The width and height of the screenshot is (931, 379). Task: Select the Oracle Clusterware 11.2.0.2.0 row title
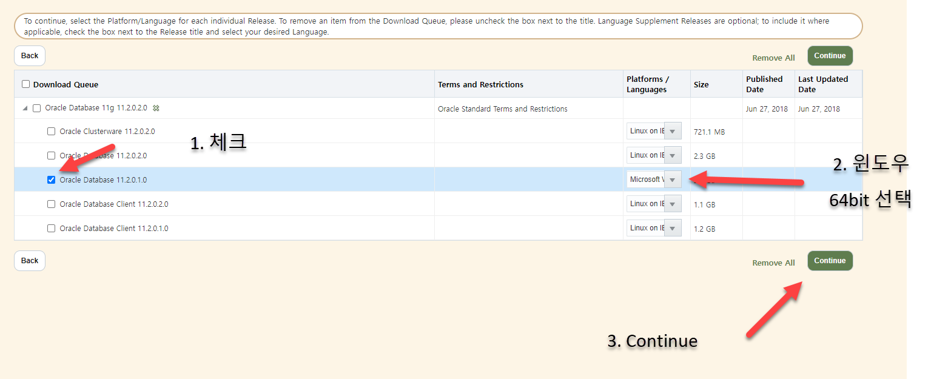(107, 131)
